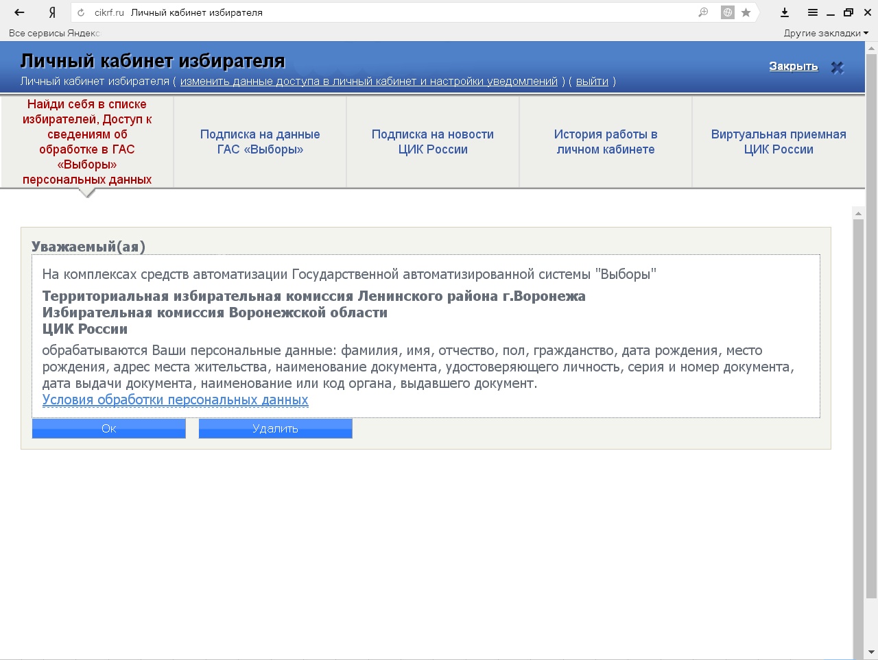
Task: Click the Закрыть link in the header
Action: [x=794, y=66]
